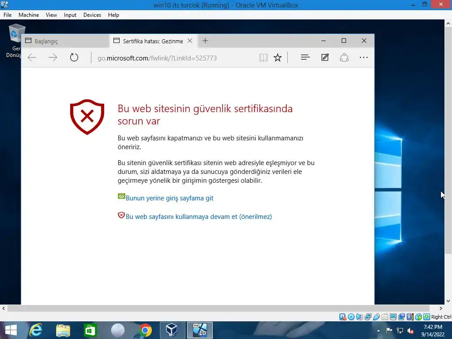Click the Edge forward arrow button
452x339 pixels.
(53, 58)
